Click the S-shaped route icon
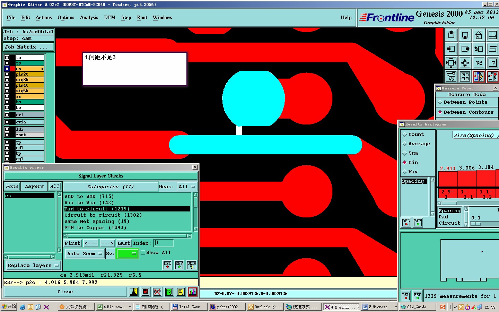Viewport: 499px width, 312px height. tap(493, 49)
